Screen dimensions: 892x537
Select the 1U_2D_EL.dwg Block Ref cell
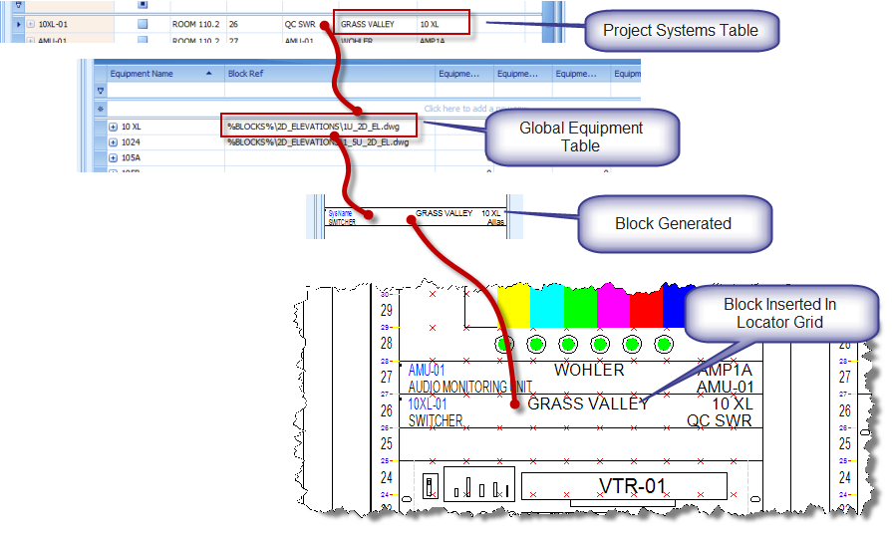(x=314, y=127)
